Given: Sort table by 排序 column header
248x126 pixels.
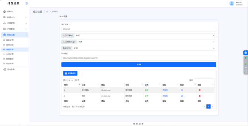Looking at the screenshot, I should (x=72, y=85).
